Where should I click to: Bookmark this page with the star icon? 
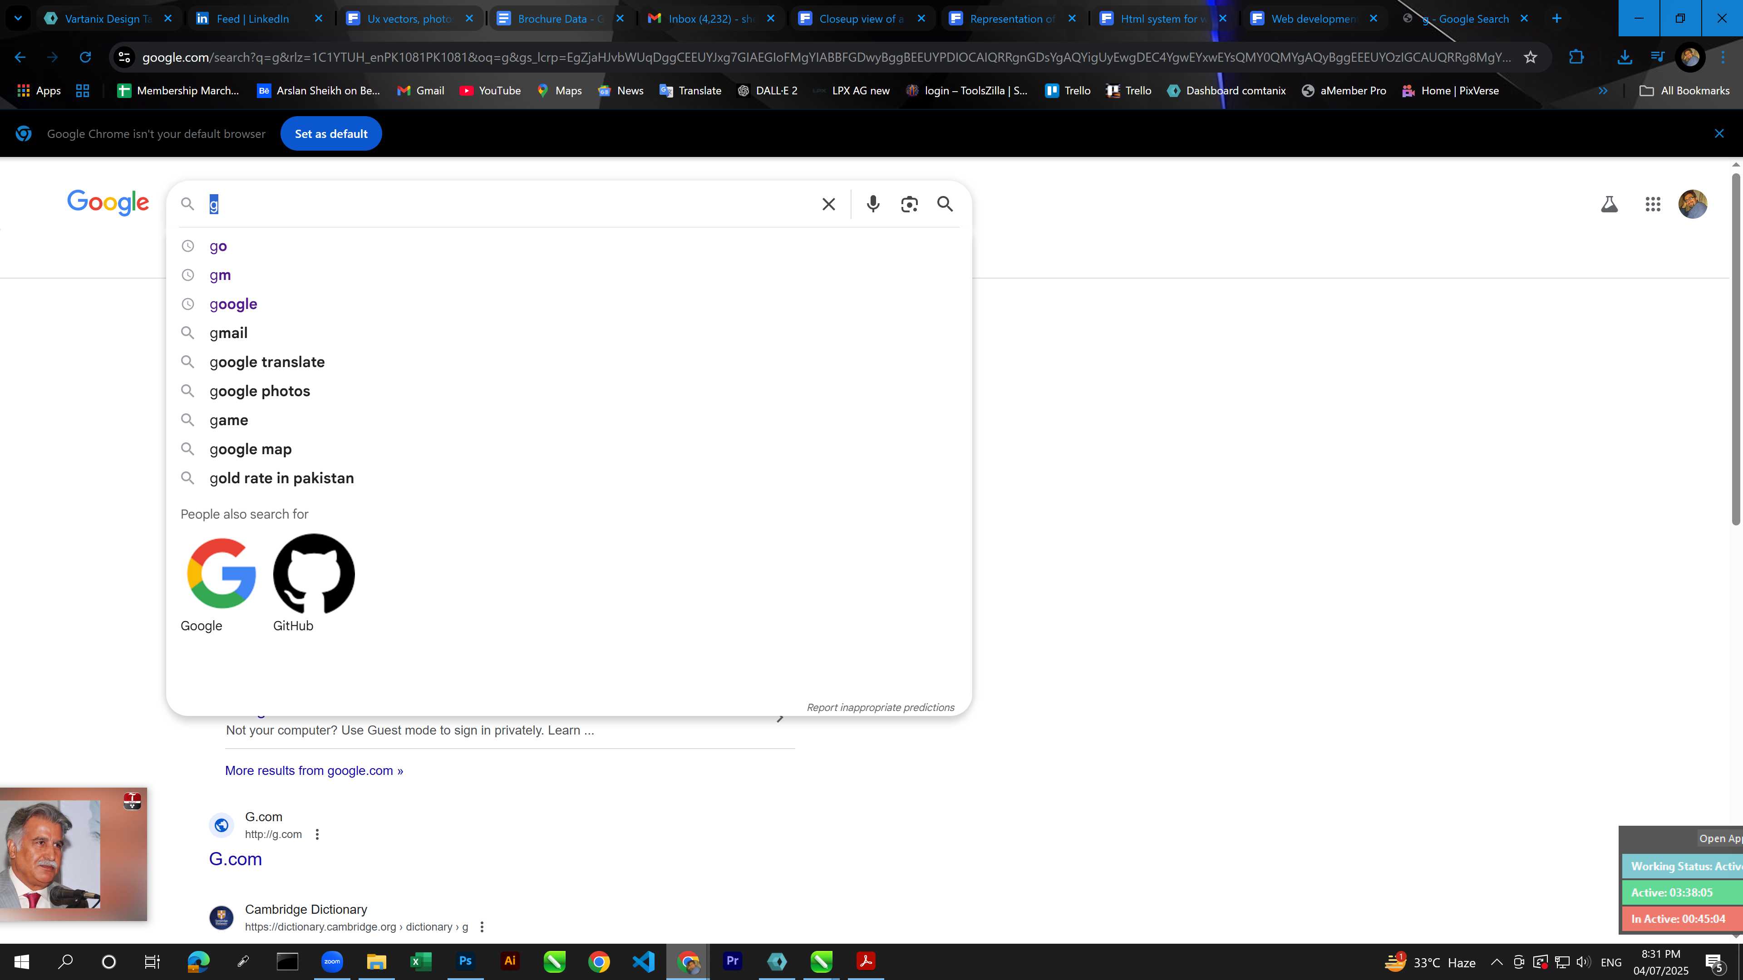click(1531, 58)
